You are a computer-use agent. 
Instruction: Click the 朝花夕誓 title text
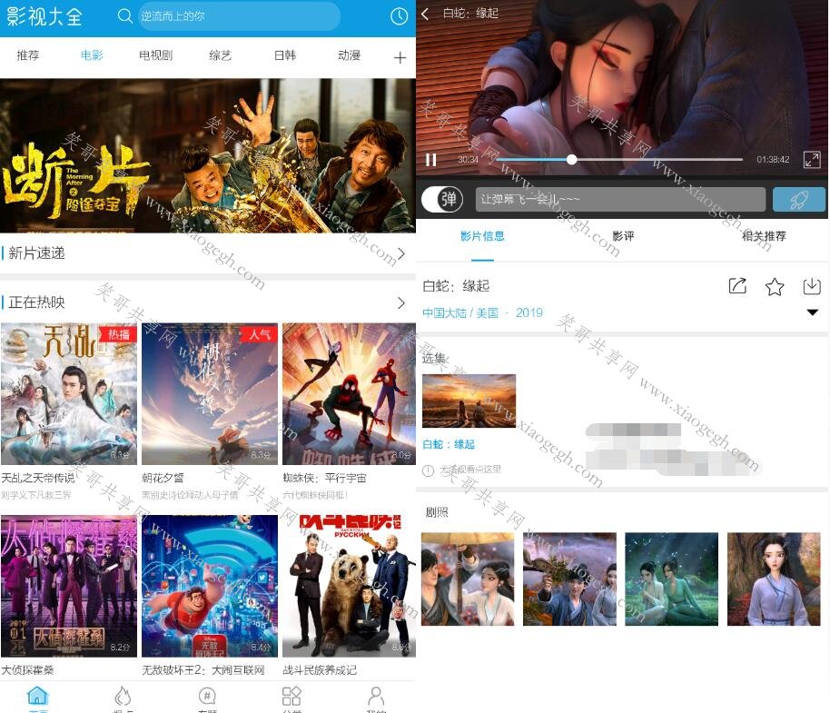click(163, 479)
